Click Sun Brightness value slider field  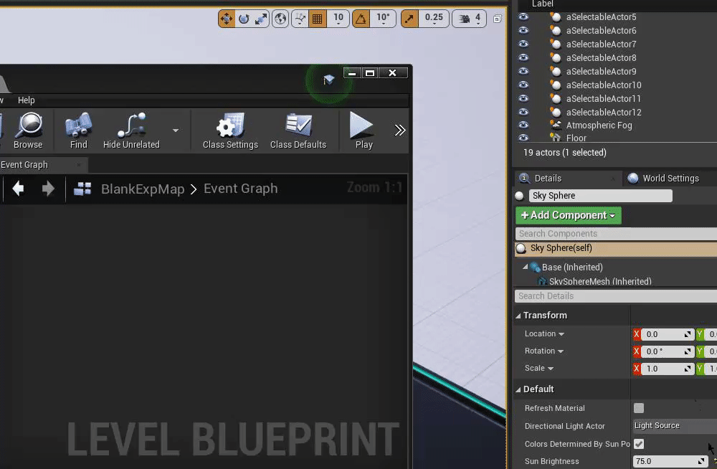670,461
